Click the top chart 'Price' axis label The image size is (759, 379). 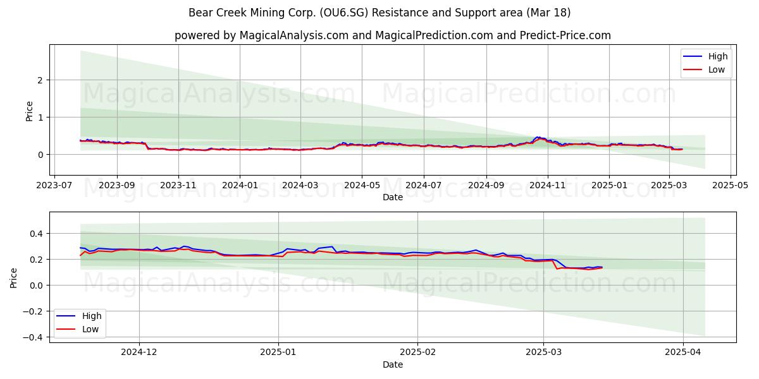[x=29, y=111]
